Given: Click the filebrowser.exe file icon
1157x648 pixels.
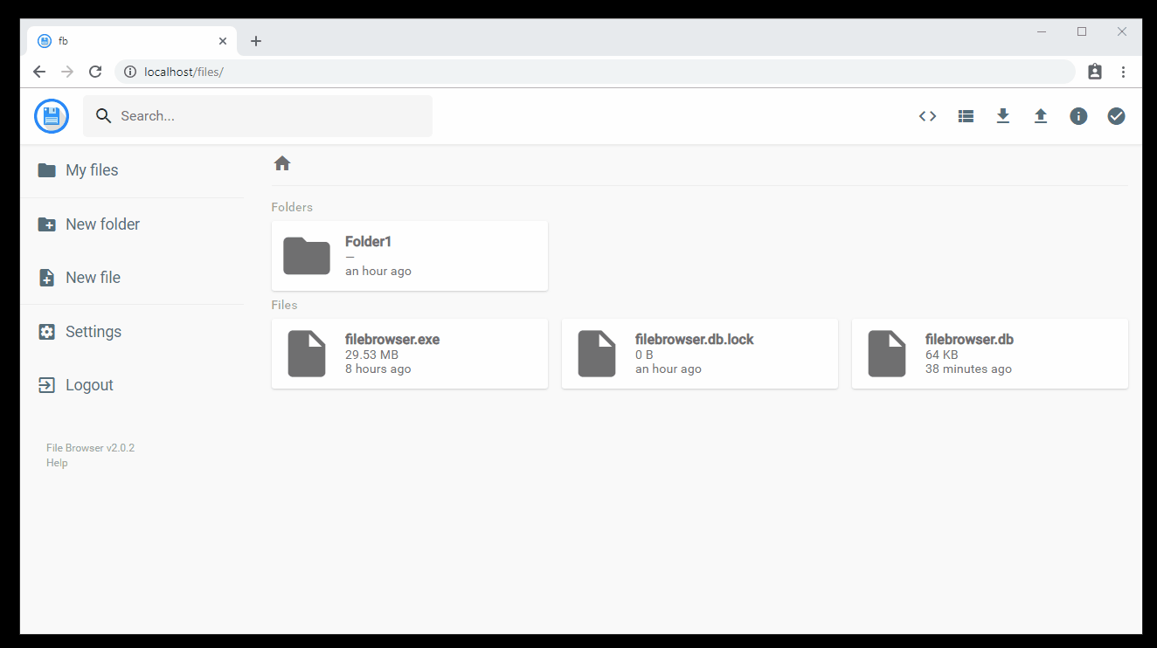Looking at the screenshot, I should [307, 354].
